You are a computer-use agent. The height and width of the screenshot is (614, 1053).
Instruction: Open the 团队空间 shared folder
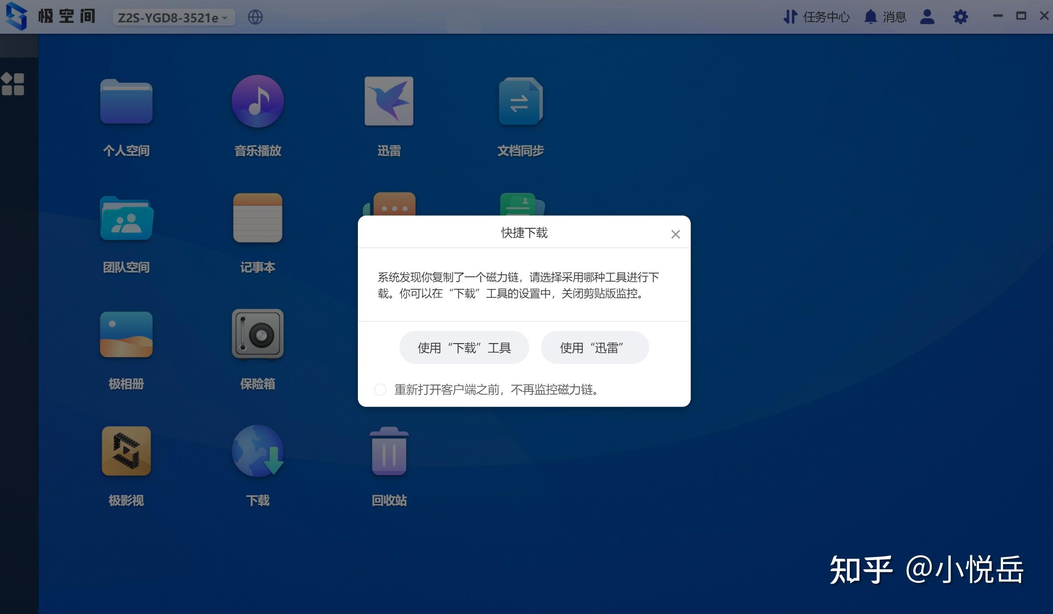pos(126,218)
